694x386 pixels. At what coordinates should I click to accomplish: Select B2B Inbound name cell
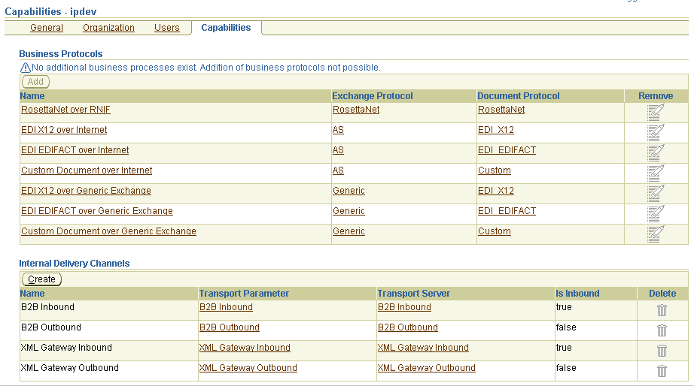109,310
